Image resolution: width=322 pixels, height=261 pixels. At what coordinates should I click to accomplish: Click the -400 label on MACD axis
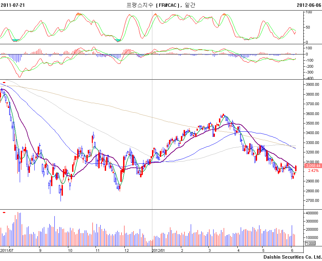[309, 78]
